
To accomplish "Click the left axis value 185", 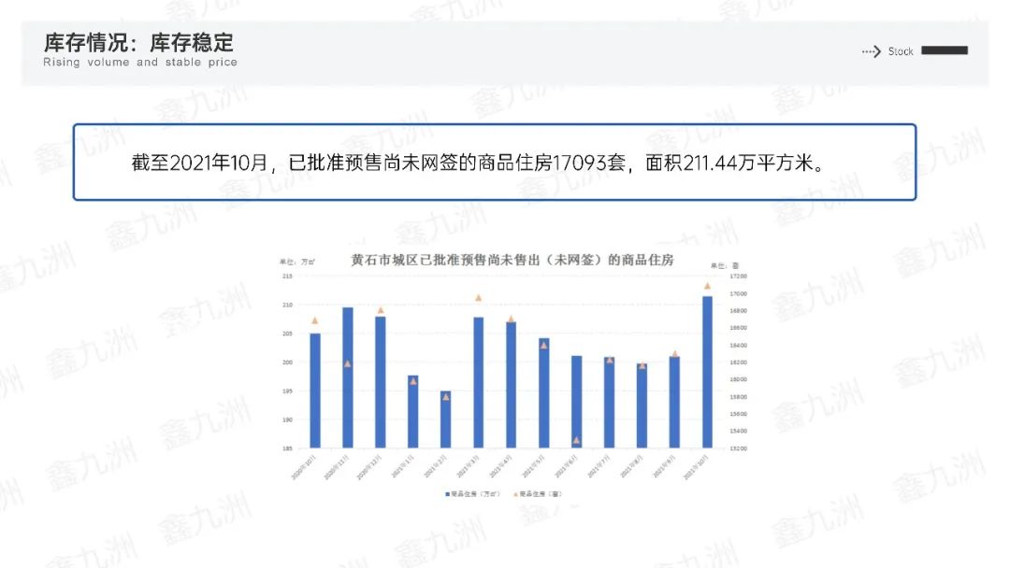I will click(287, 448).
